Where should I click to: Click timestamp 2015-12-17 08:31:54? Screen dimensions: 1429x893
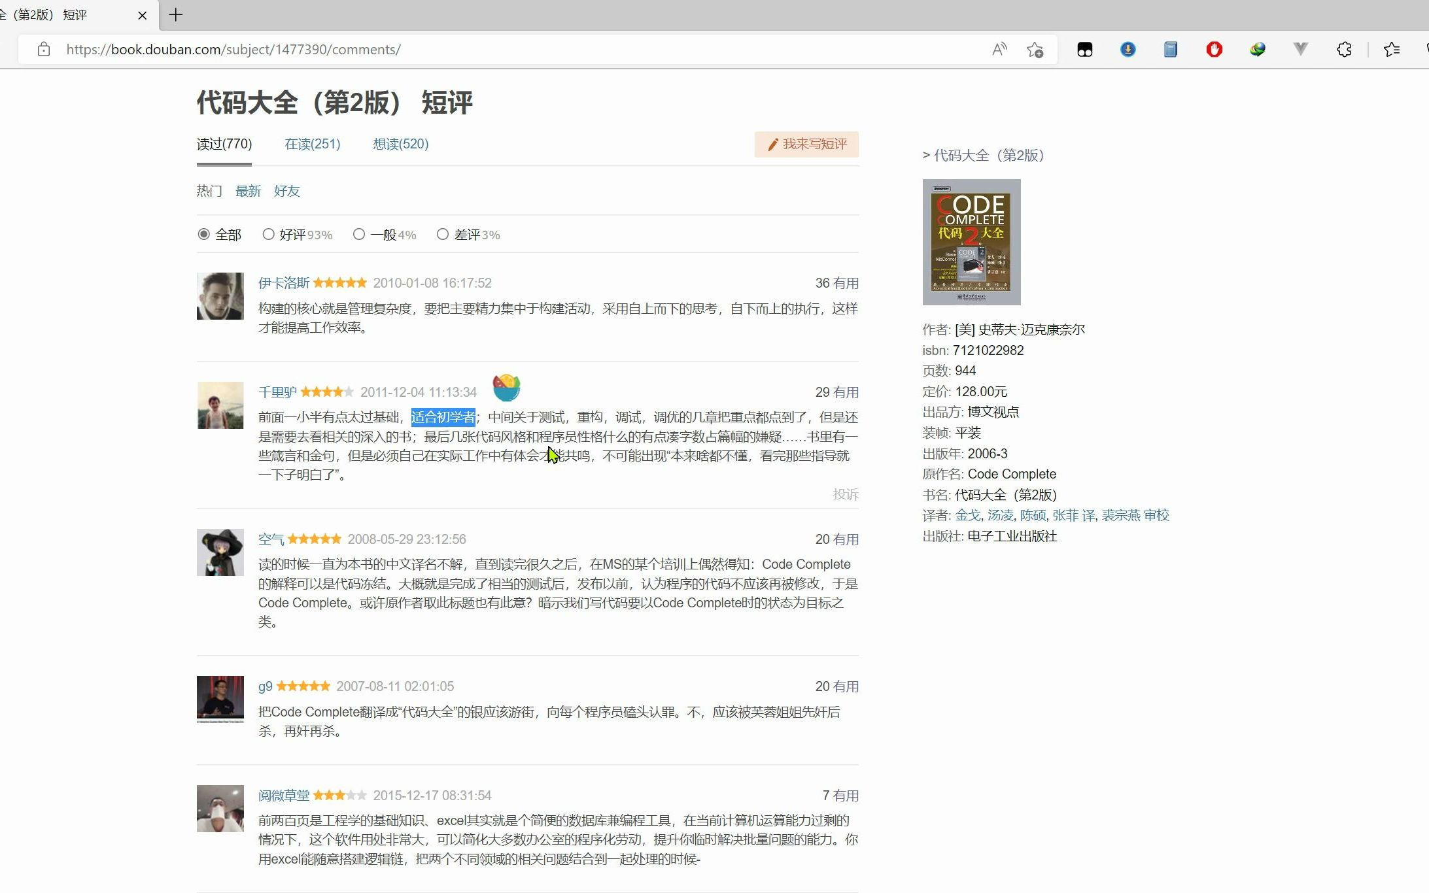click(x=432, y=796)
